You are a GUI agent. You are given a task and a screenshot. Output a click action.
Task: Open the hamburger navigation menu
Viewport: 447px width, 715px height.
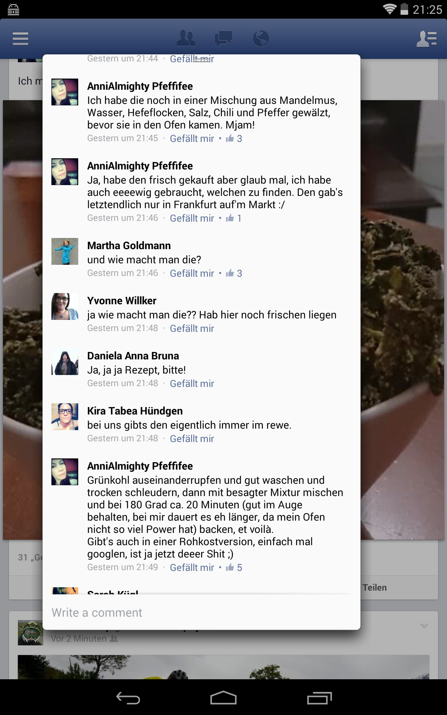tap(20, 39)
